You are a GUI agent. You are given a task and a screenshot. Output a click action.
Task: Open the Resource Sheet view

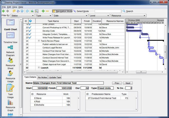10,61
